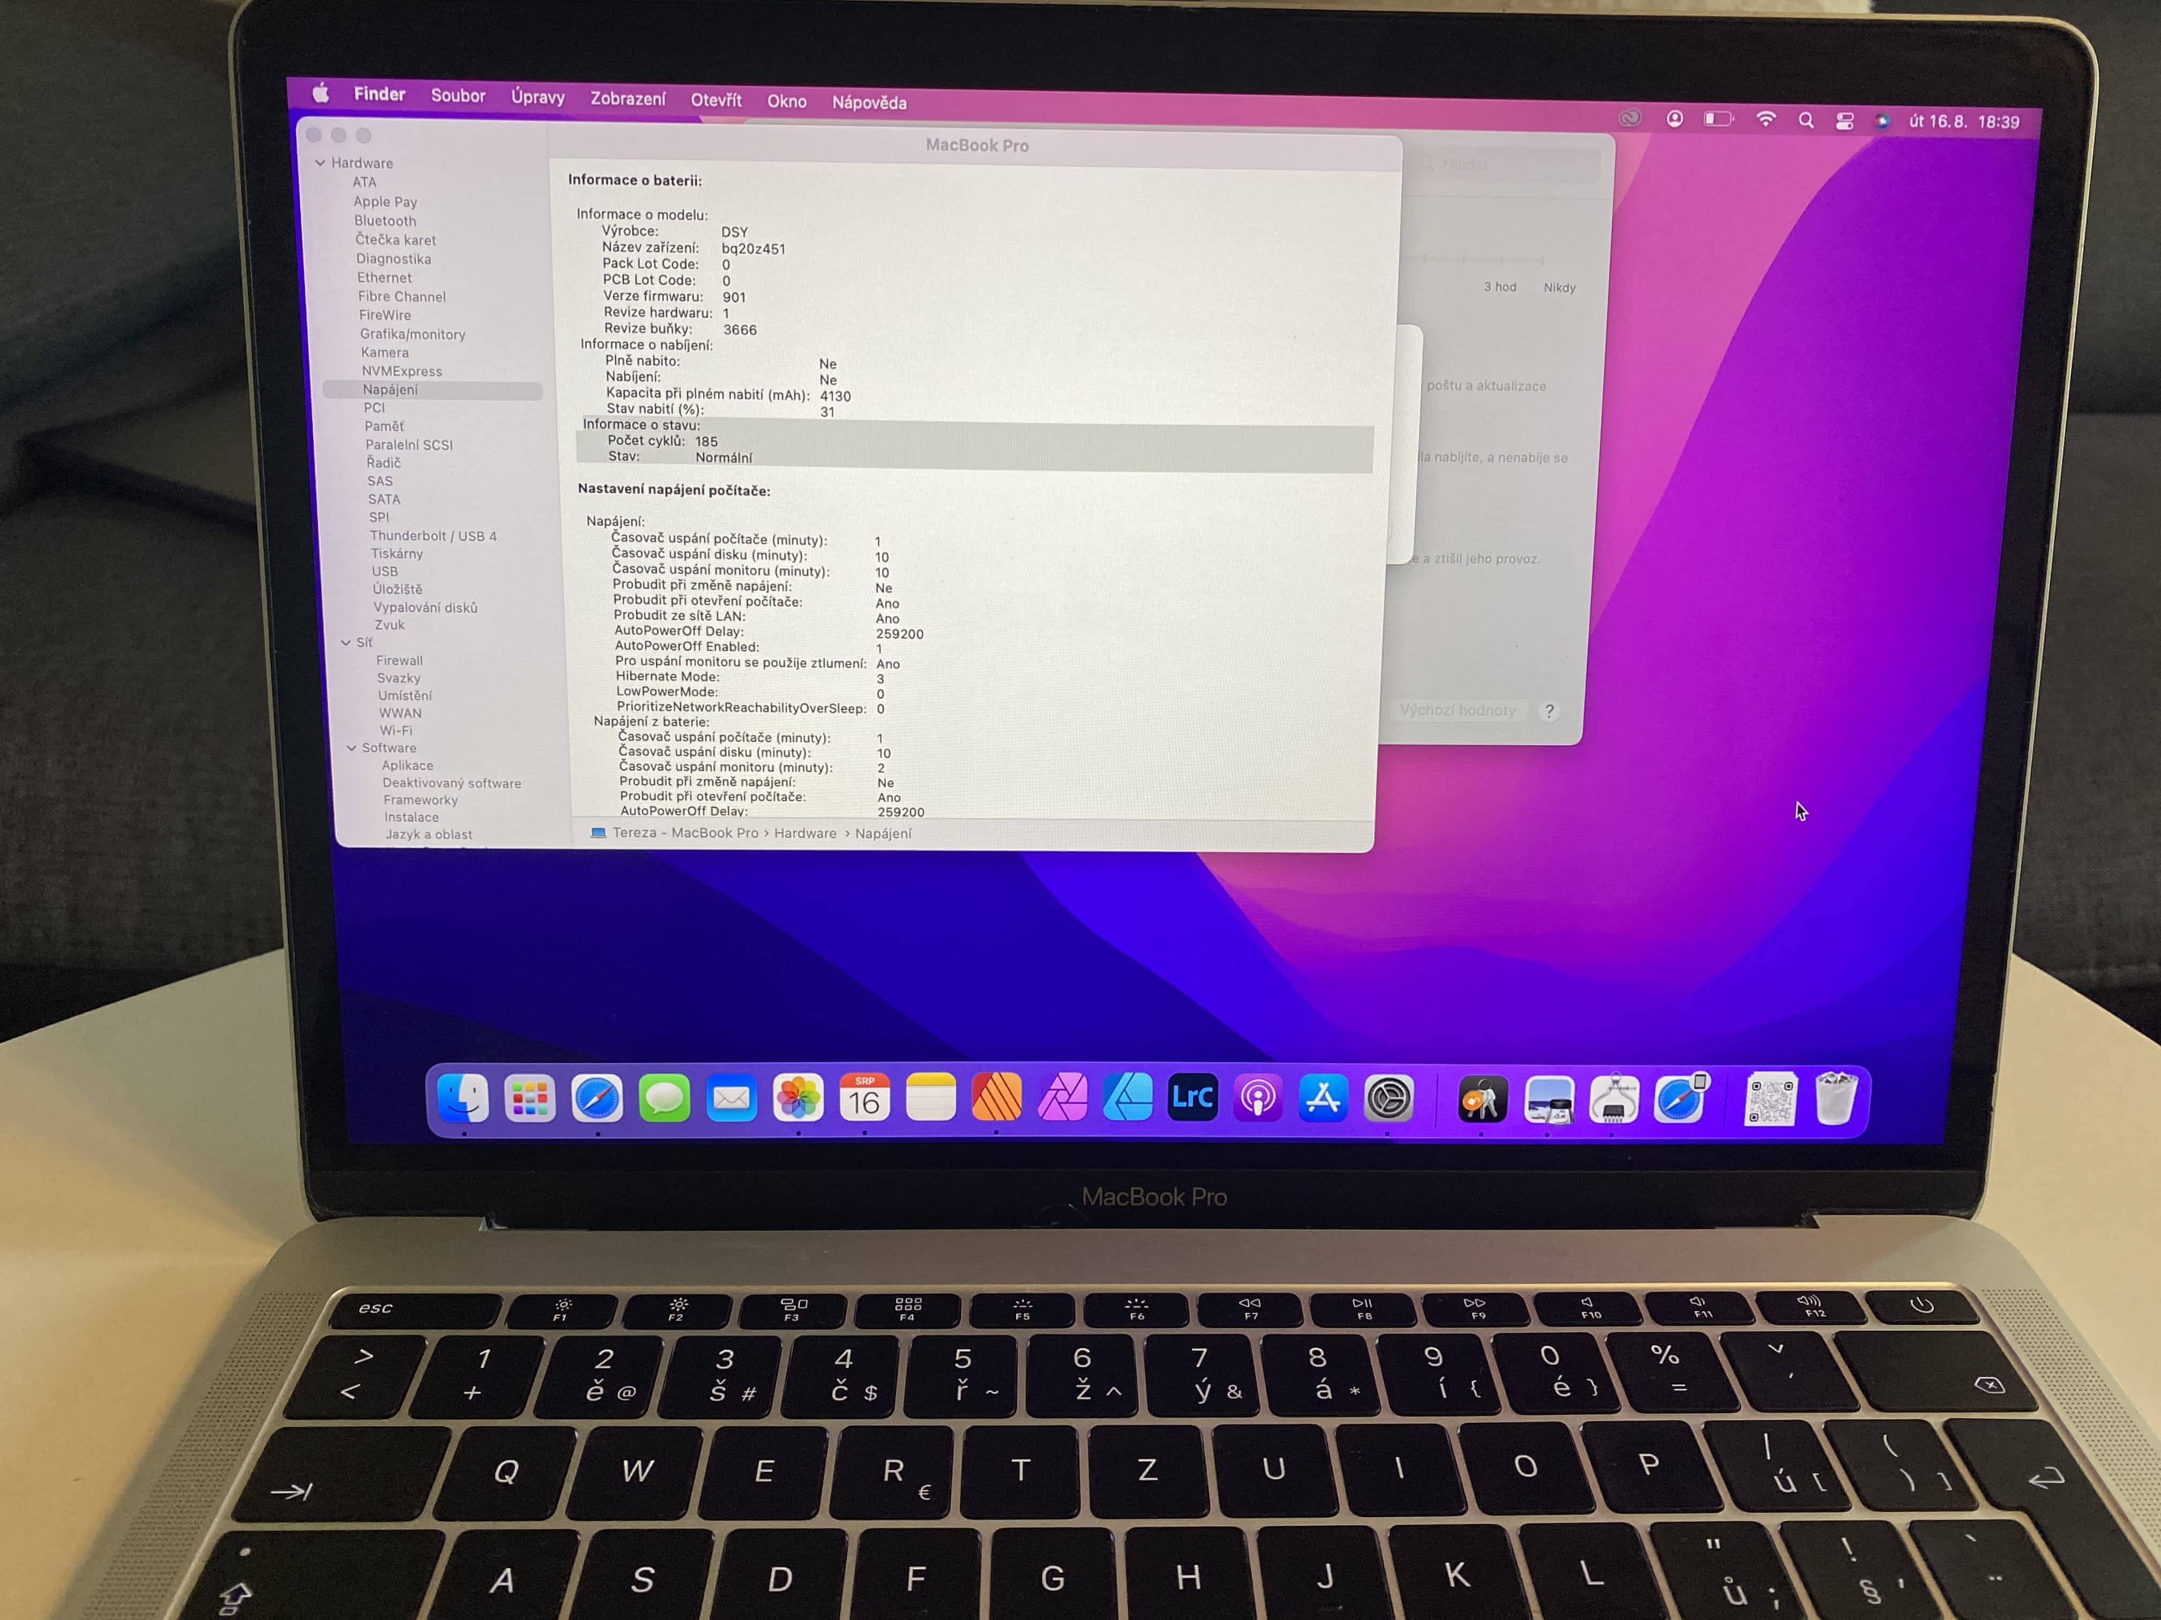Click the Výchozí hodnoty button

(x=1457, y=710)
